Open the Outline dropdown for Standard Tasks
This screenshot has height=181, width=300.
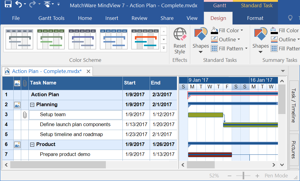click(x=239, y=40)
